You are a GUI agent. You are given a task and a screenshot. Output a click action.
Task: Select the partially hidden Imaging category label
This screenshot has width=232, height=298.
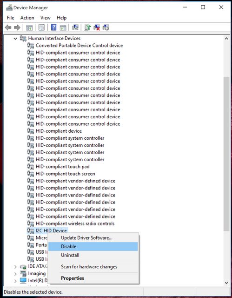tap(37, 273)
